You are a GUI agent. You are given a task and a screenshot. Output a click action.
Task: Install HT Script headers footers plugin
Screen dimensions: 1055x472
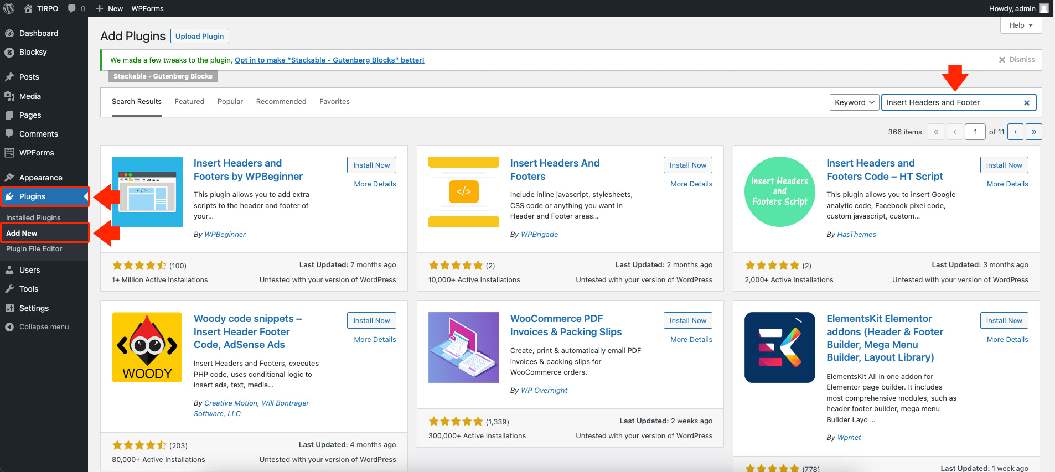pos(1004,165)
